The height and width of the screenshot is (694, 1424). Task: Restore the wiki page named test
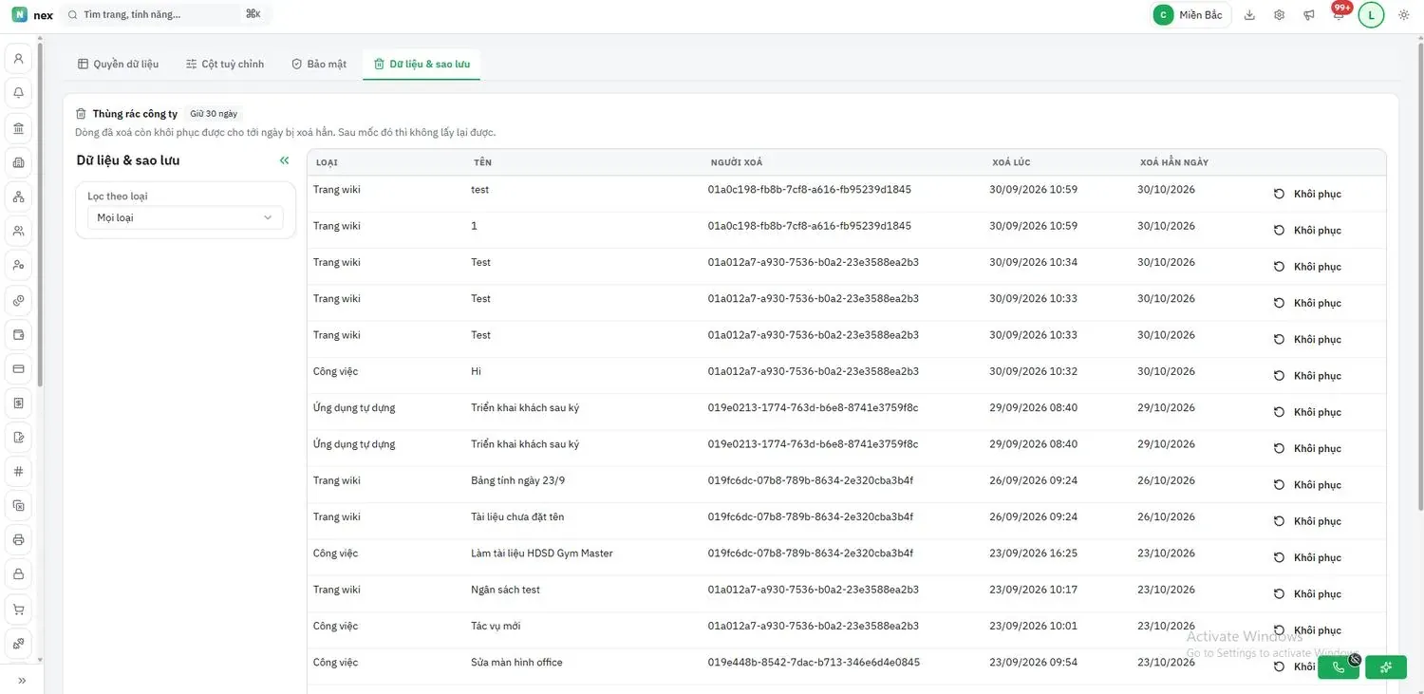pos(1307,194)
